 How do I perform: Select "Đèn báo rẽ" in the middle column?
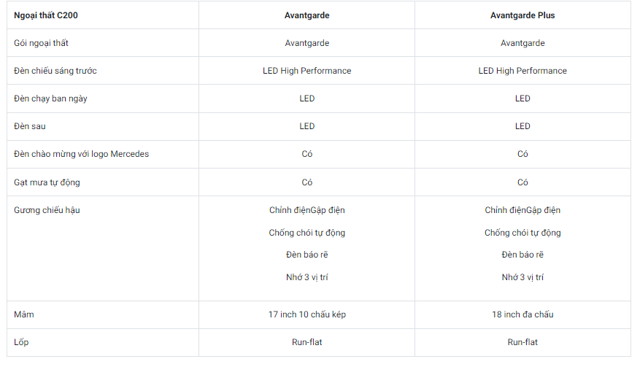(306, 255)
